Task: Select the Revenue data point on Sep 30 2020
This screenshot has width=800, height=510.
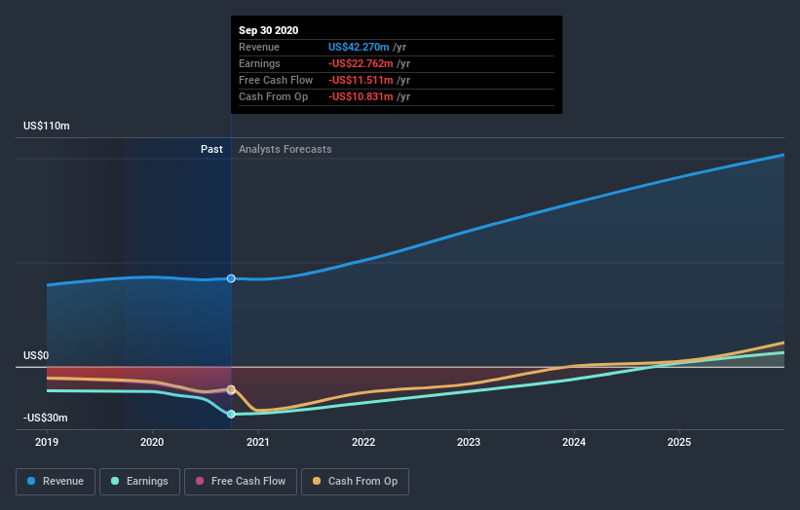Action: pos(231,278)
